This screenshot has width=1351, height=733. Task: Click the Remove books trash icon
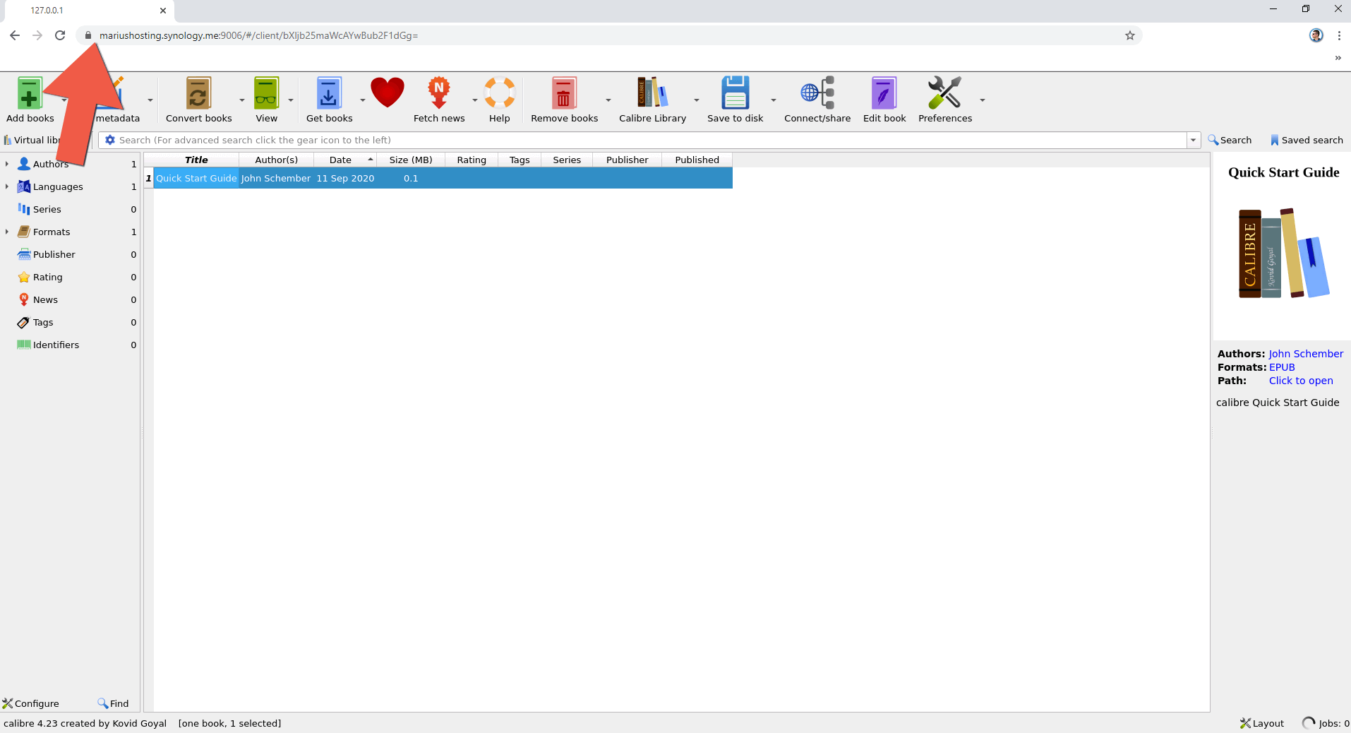[x=564, y=93]
